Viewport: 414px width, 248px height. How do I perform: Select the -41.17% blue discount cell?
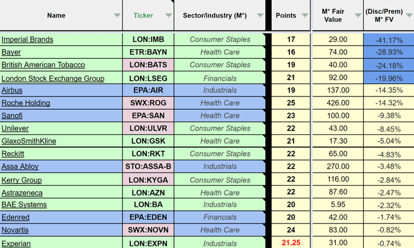[x=389, y=40]
